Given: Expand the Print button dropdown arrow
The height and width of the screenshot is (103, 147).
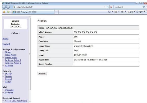Looking at the screenshot, I should [125, 12].
